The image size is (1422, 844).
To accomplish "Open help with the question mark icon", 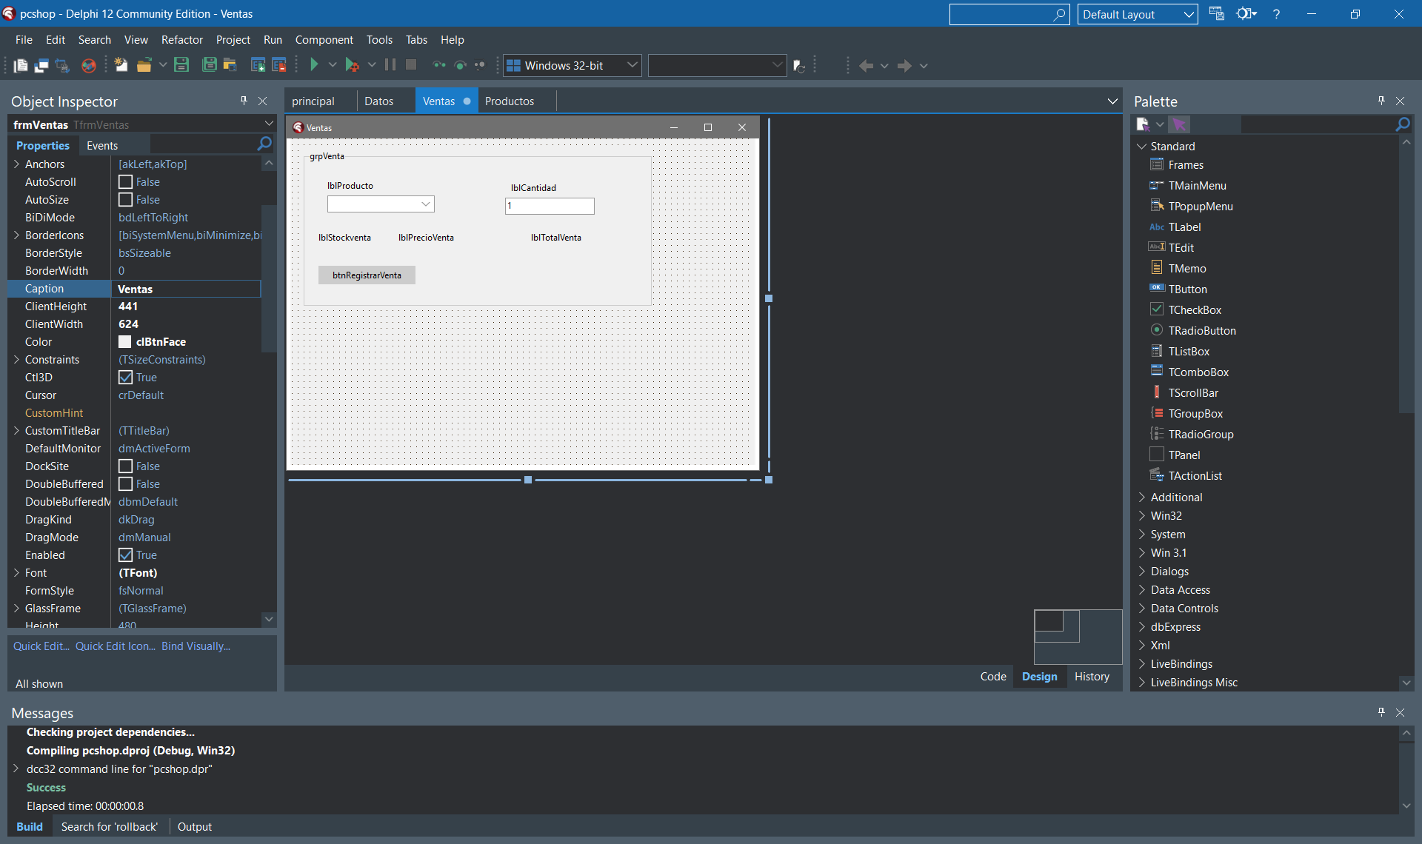I will coord(1276,14).
